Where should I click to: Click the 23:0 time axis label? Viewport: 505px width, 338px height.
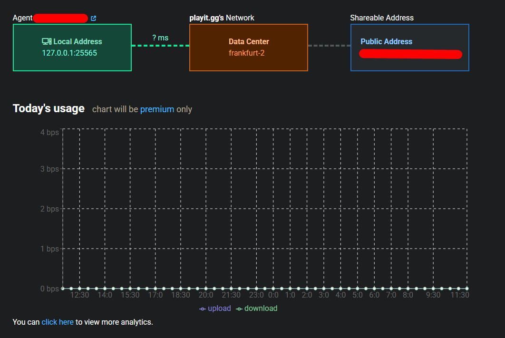click(x=256, y=295)
